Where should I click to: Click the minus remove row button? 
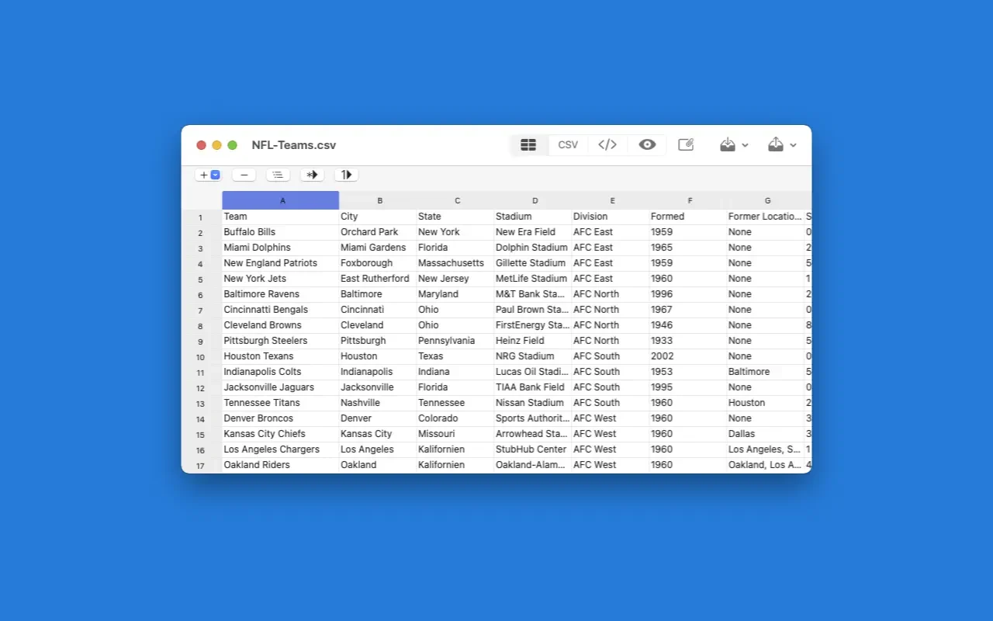244,175
